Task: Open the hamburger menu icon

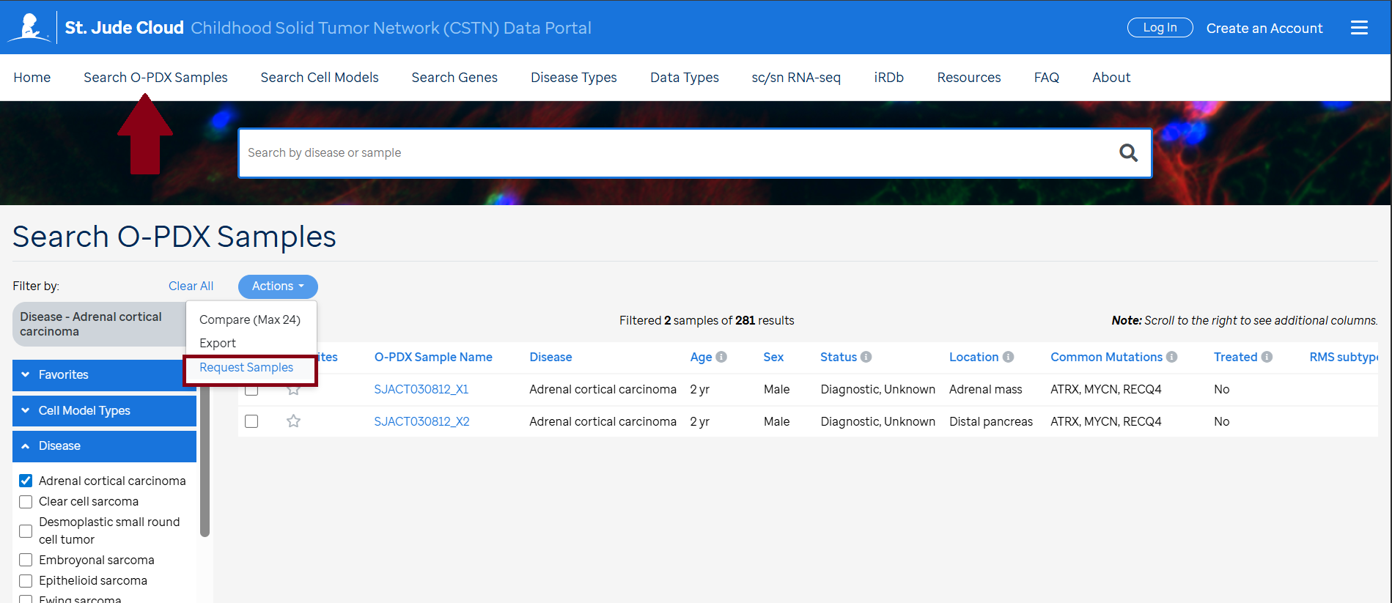Action: point(1359,28)
